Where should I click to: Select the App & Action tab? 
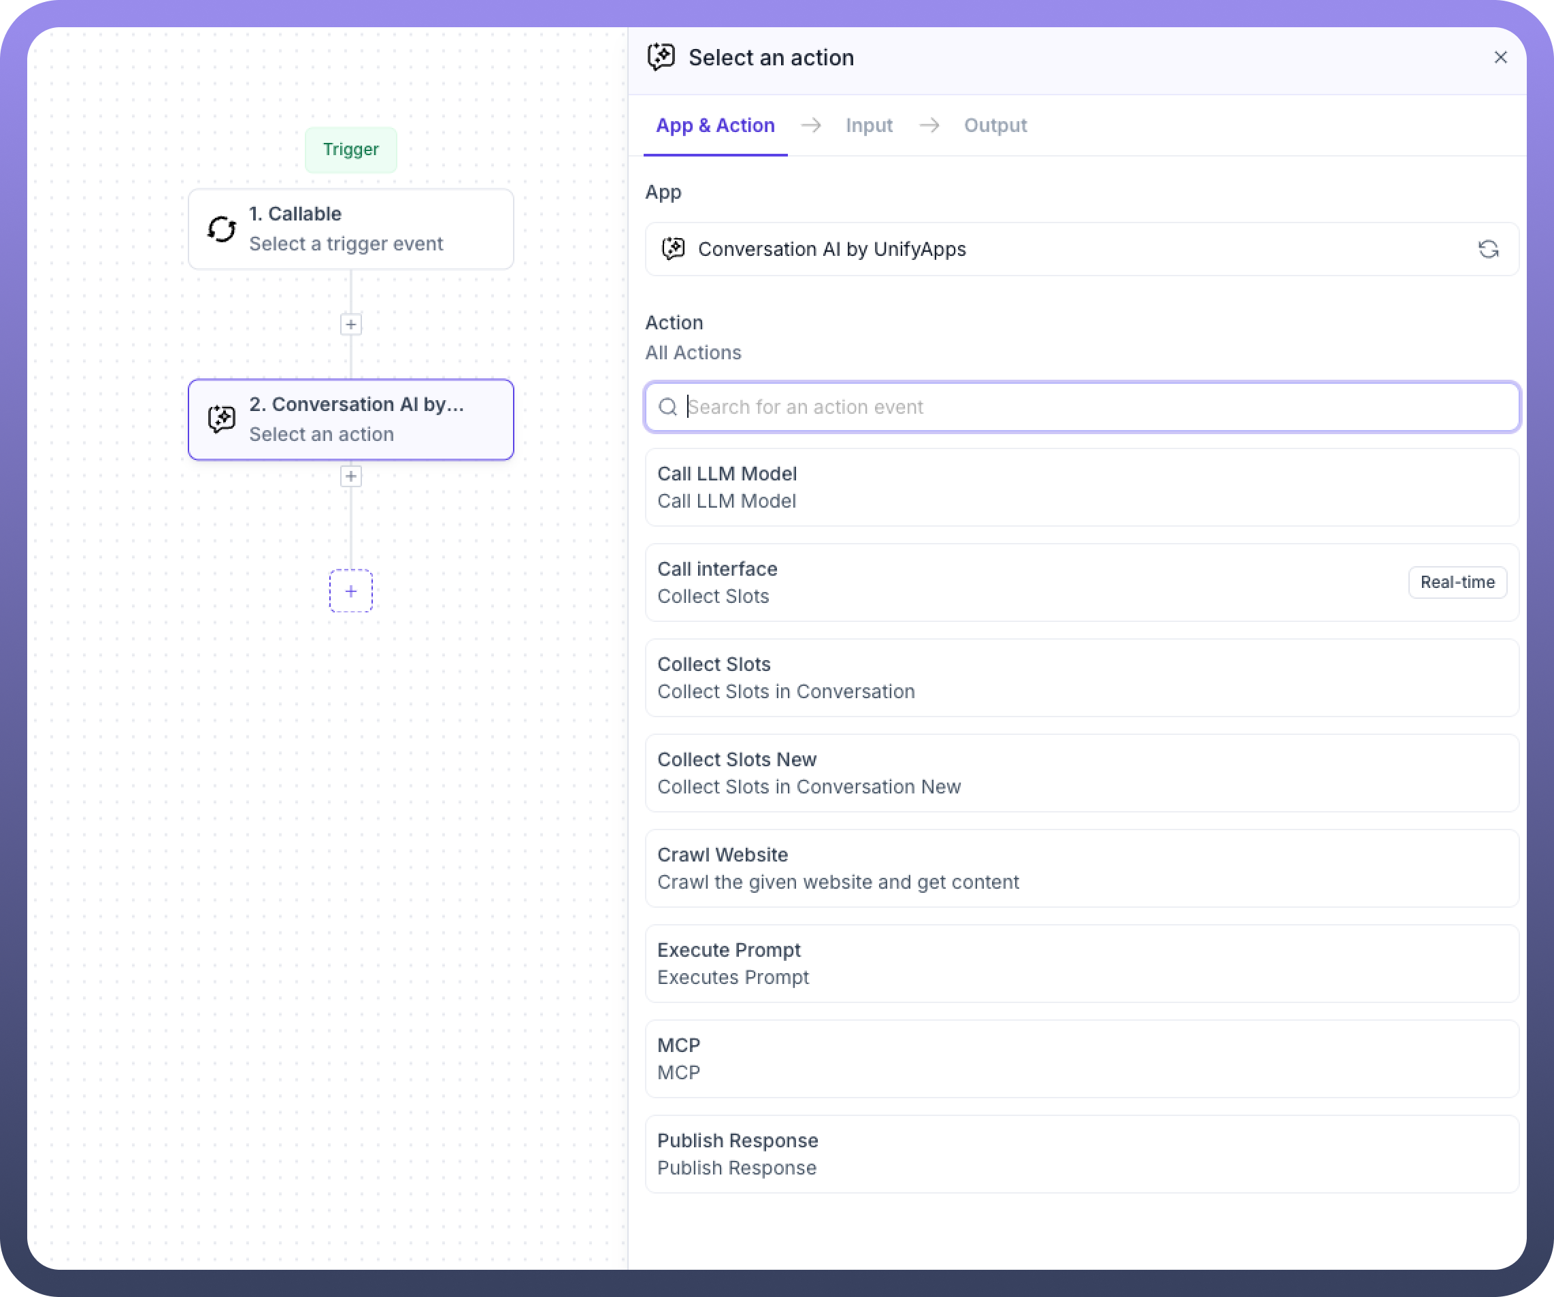(x=715, y=126)
